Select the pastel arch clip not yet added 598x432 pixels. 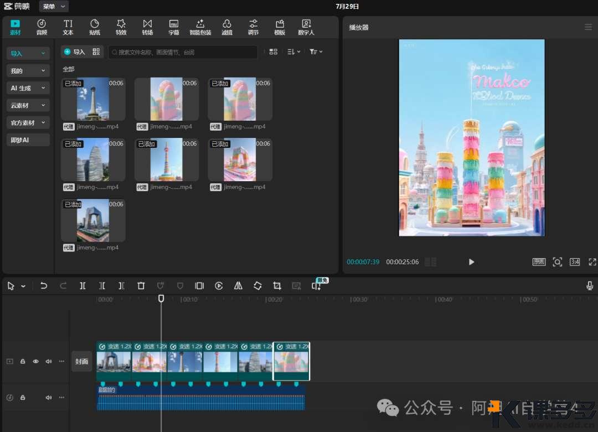[x=167, y=99]
